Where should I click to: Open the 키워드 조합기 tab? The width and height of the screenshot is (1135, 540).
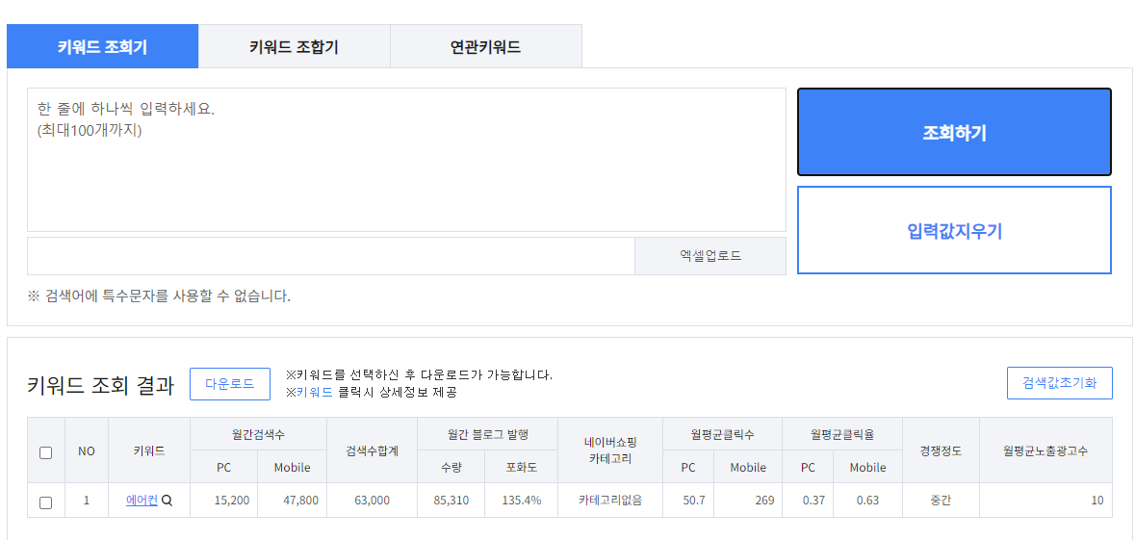coord(294,47)
